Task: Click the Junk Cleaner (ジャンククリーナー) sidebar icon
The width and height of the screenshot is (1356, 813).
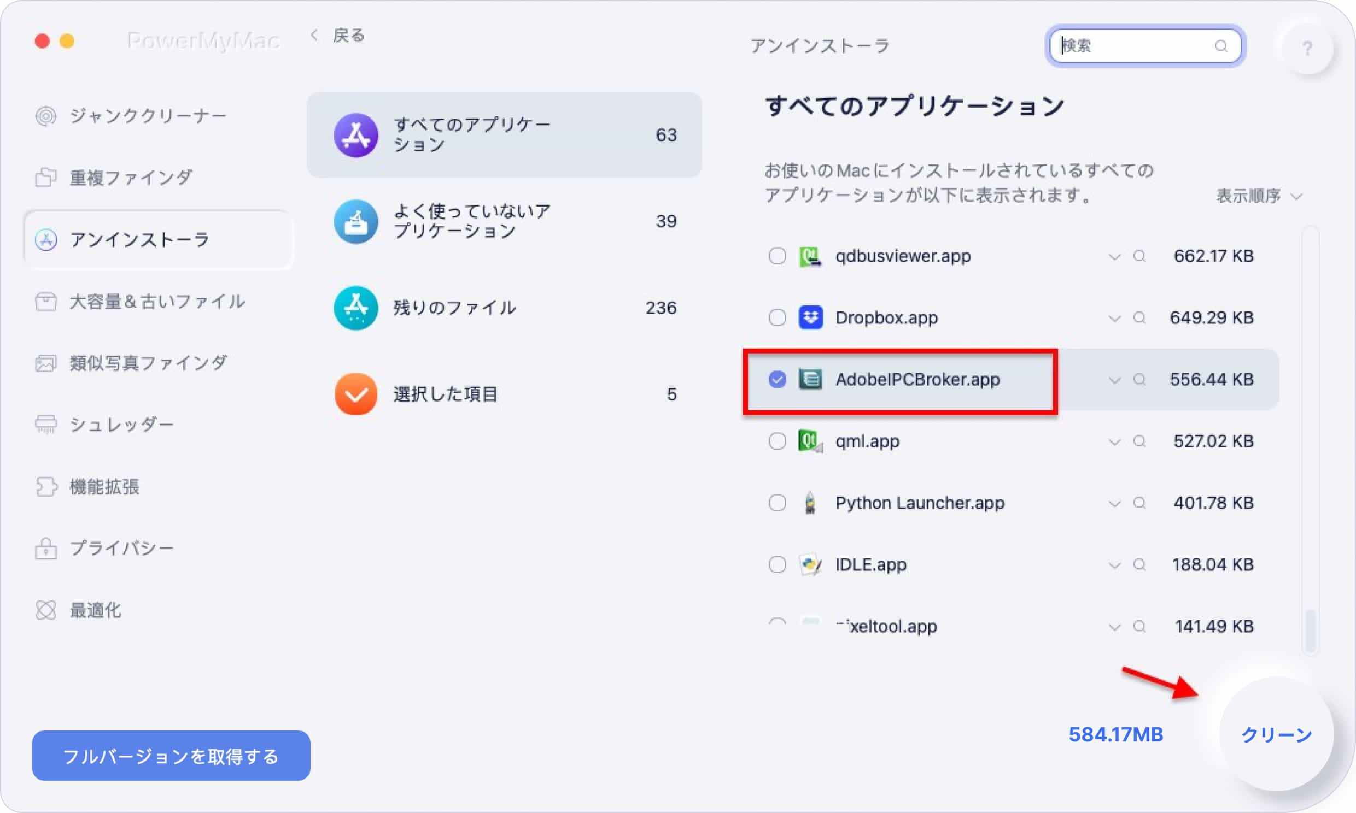Action: tap(46, 116)
